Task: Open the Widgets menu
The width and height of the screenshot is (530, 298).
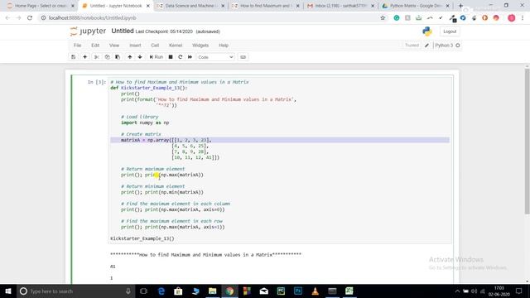Action: click(200, 46)
